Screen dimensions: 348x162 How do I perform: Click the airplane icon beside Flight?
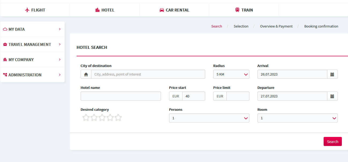point(27,10)
